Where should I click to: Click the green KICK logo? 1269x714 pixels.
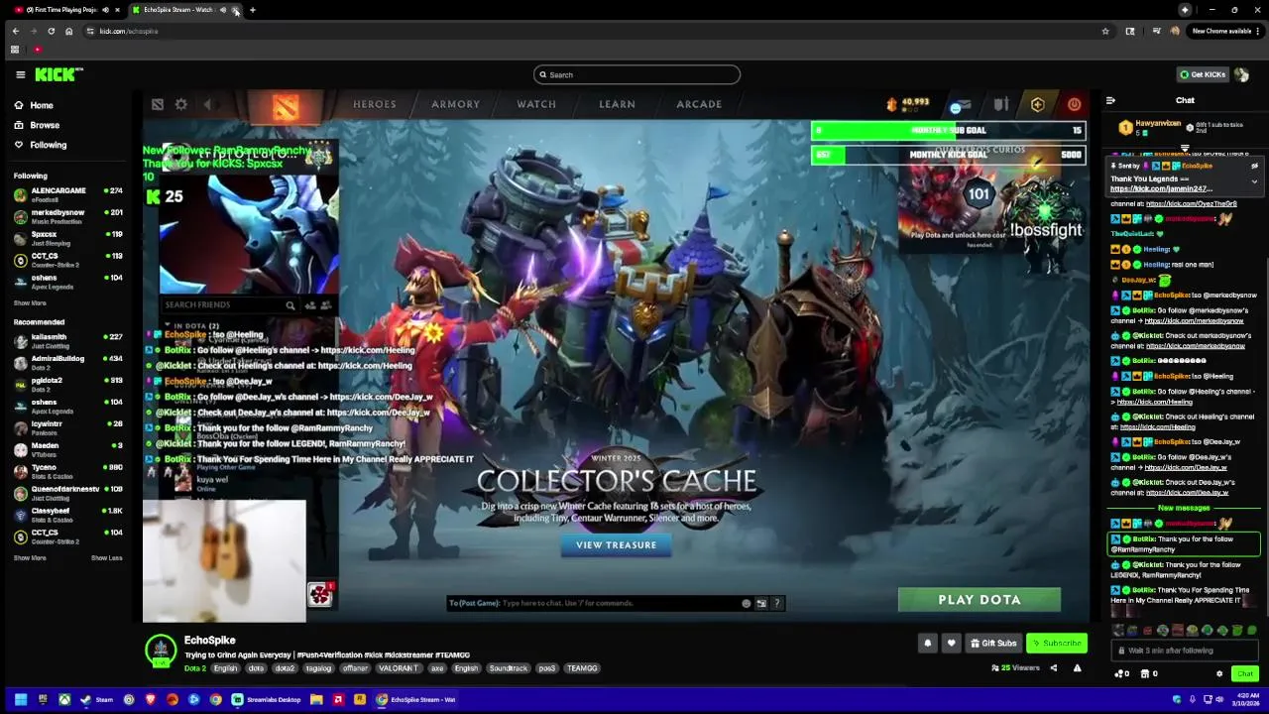pyautogui.click(x=58, y=74)
